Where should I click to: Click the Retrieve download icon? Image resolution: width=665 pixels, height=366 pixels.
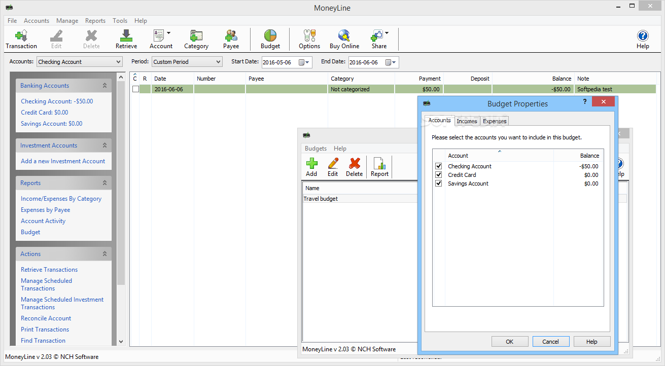point(126,40)
